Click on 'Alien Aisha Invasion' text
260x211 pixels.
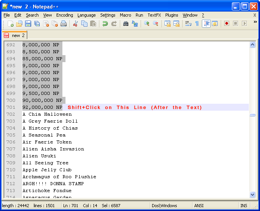point(54,149)
